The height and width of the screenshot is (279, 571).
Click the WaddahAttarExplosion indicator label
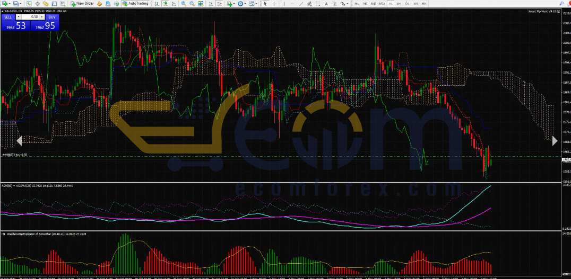click(44, 234)
